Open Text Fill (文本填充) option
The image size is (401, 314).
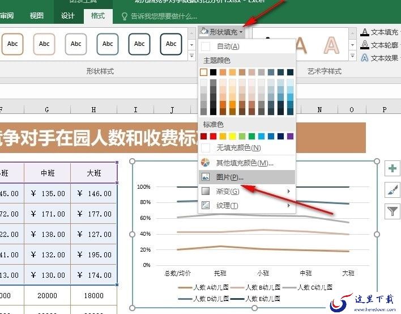click(x=380, y=32)
